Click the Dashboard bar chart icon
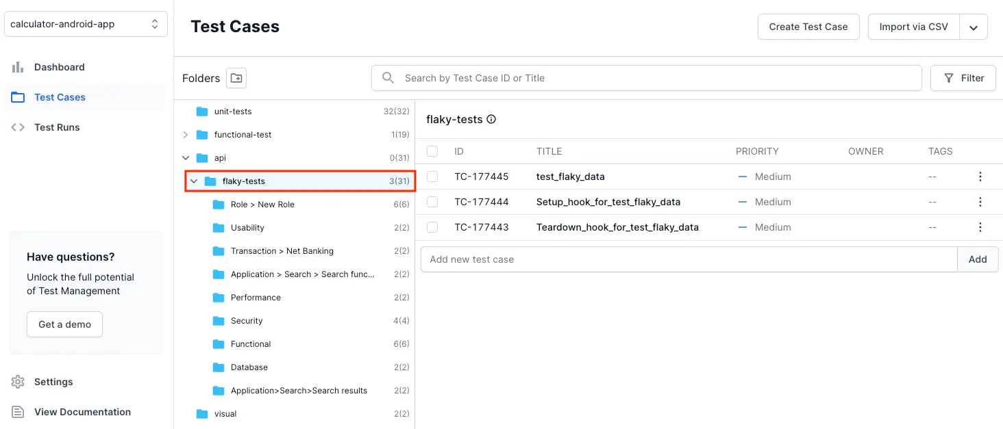Image resolution: width=1003 pixels, height=429 pixels. click(x=18, y=67)
